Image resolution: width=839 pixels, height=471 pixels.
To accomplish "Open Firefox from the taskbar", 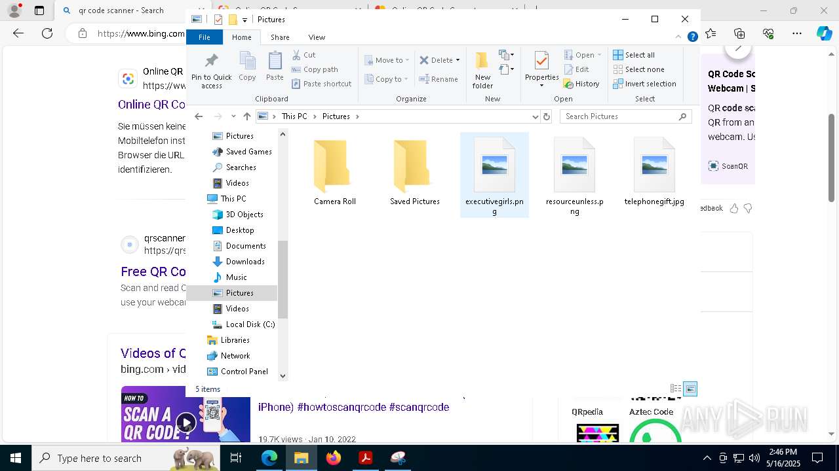I will (334, 458).
